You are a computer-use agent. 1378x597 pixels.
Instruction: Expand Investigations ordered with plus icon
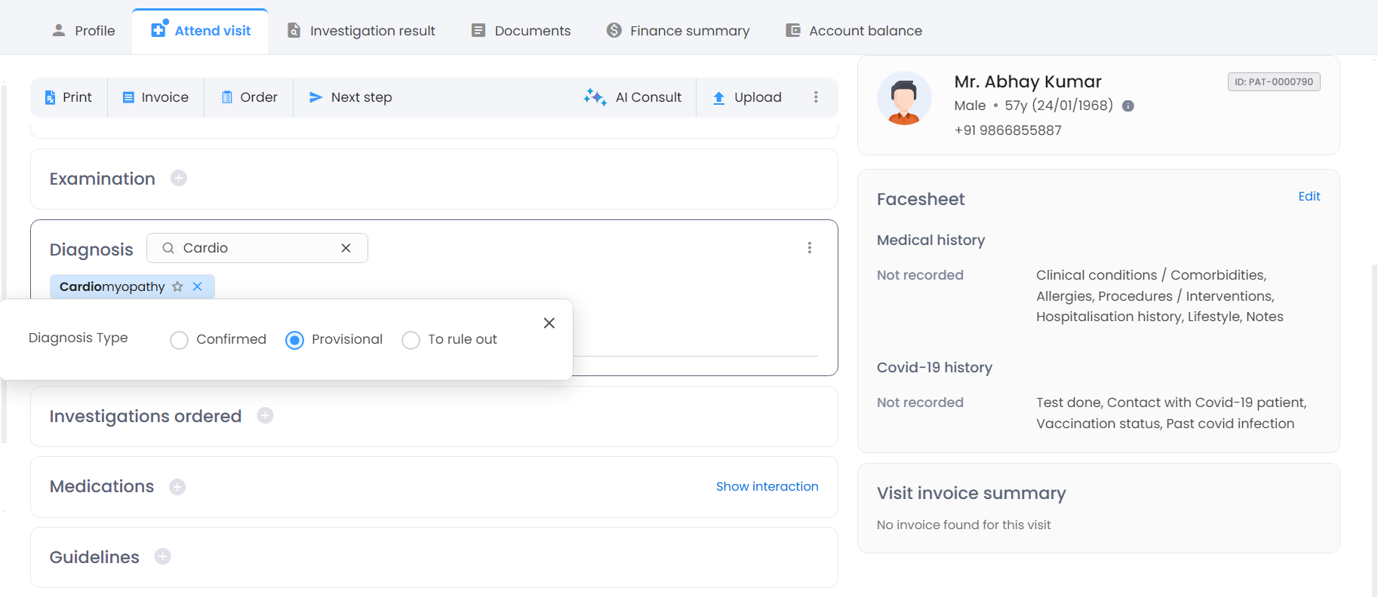click(265, 416)
